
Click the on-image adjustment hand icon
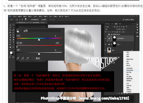click(18, 31)
